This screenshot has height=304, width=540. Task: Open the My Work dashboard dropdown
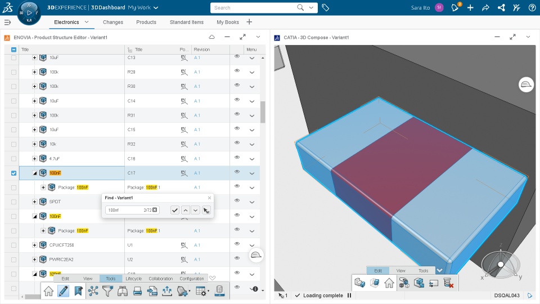tap(156, 7)
